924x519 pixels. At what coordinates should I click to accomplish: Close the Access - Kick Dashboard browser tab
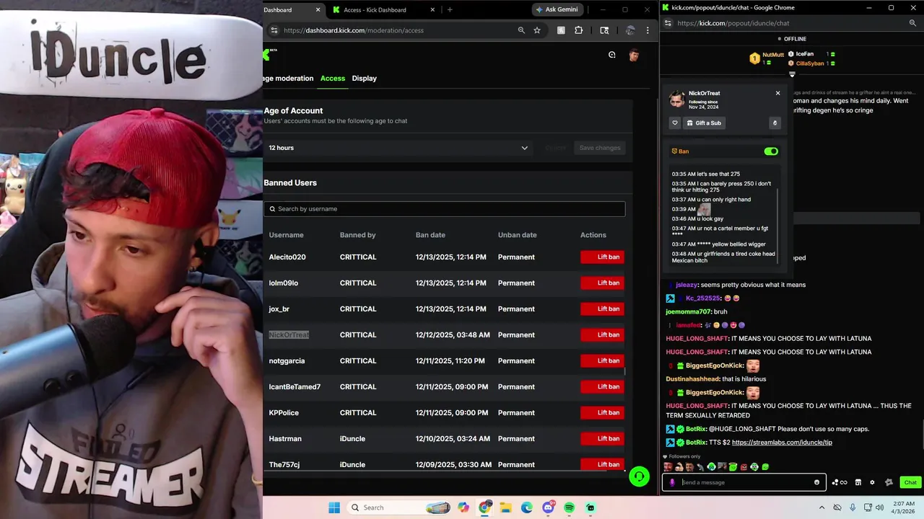pos(432,10)
